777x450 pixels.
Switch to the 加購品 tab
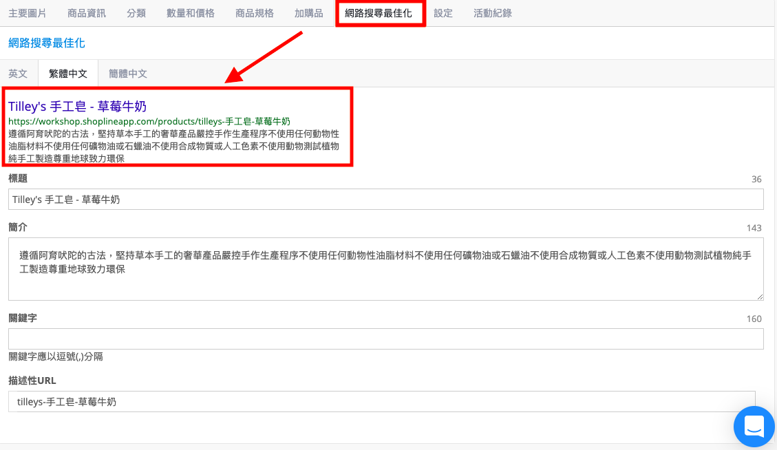click(x=309, y=13)
